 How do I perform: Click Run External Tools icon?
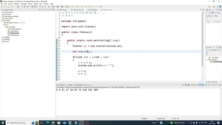coord(62,7)
